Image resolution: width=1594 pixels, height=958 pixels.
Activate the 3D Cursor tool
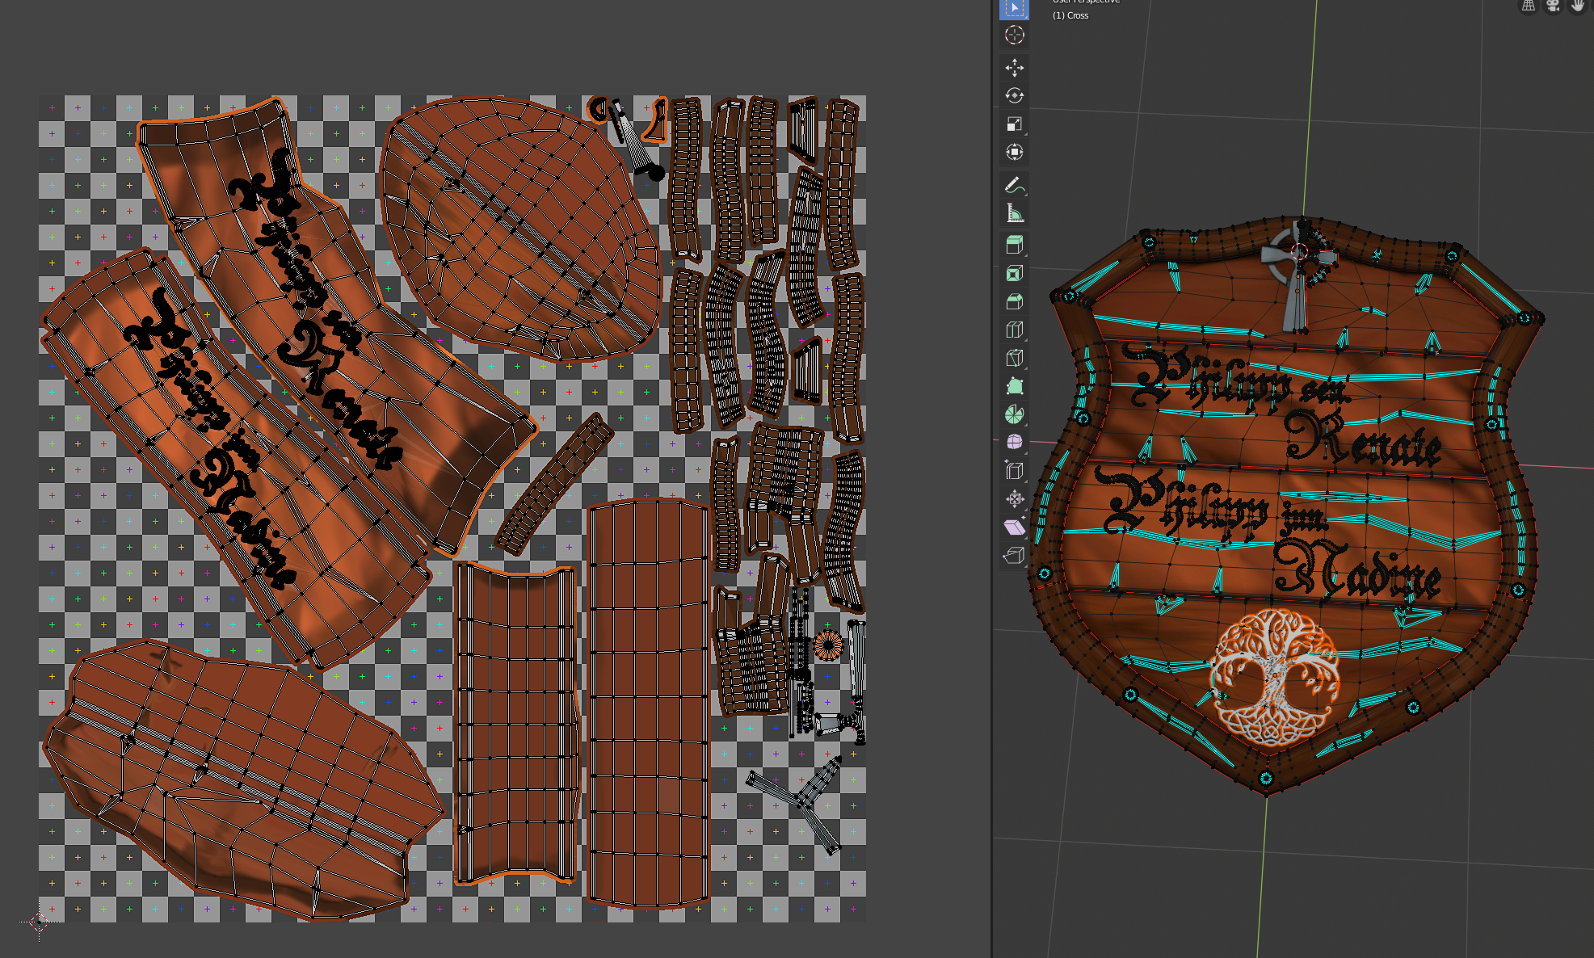click(x=1014, y=35)
